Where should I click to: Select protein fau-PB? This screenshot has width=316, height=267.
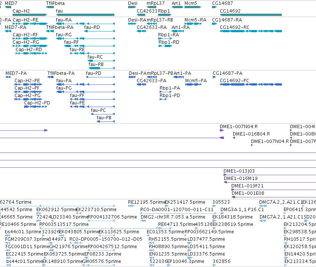pos(104,118)
